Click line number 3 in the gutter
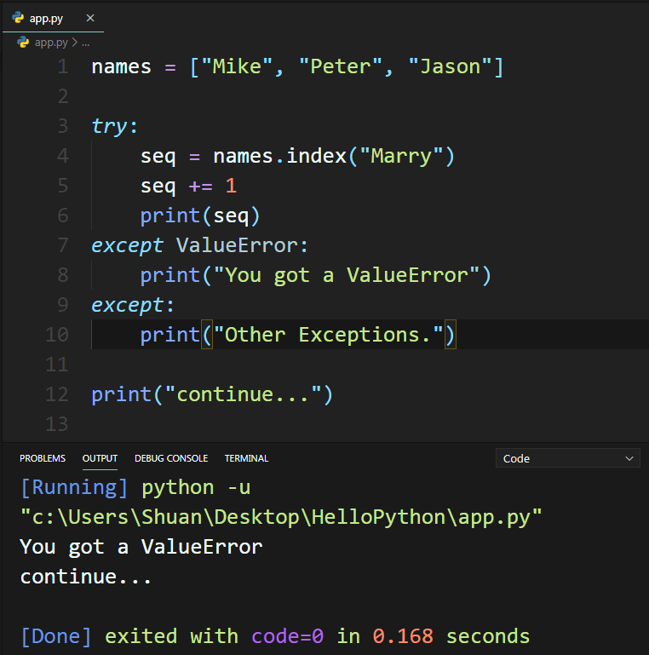Image resolution: width=649 pixels, height=655 pixels. (x=63, y=126)
